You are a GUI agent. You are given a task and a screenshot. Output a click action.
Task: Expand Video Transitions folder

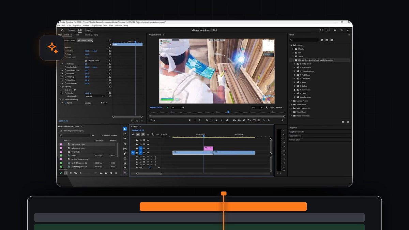291,116
